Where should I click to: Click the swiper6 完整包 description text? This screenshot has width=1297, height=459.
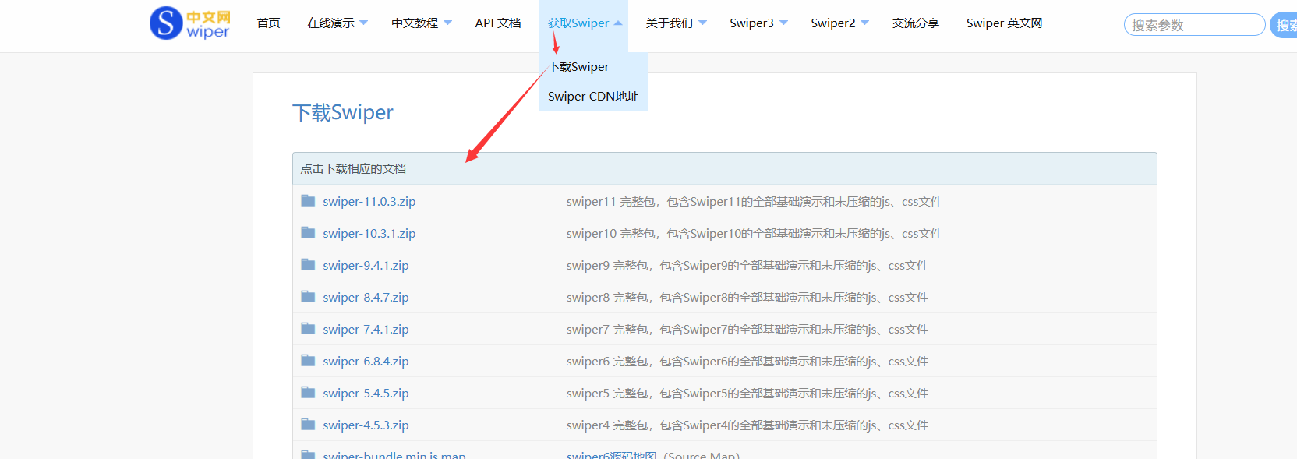747,362
